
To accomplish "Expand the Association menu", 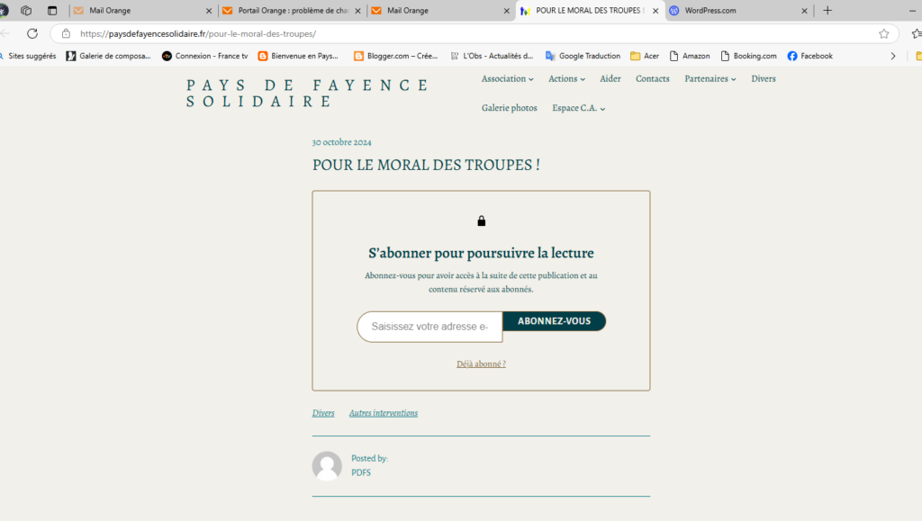I will tap(507, 79).
